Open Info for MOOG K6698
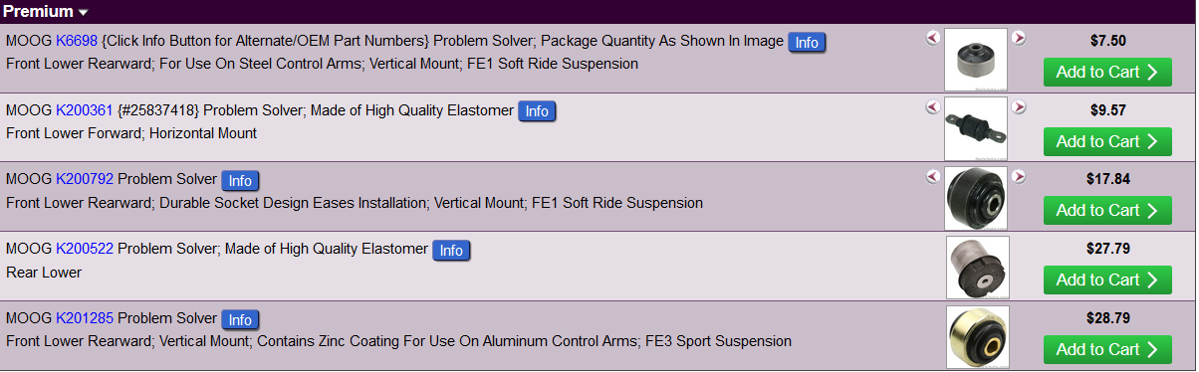1199x372 pixels. [807, 43]
